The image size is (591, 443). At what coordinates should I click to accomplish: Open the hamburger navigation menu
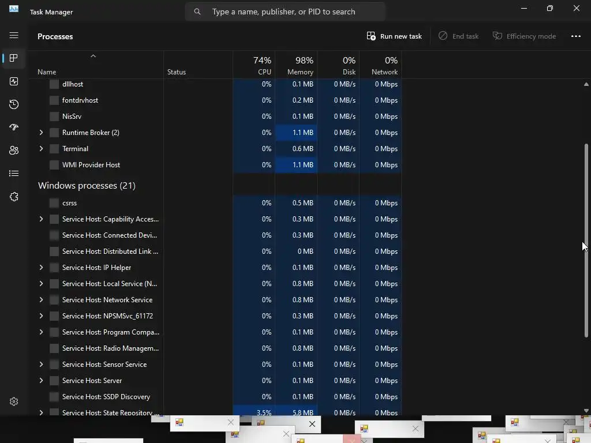coord(14,35)
